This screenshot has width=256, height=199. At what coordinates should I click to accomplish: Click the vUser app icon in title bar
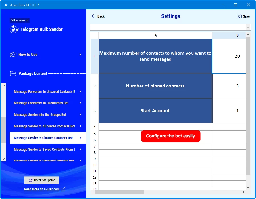6,5
